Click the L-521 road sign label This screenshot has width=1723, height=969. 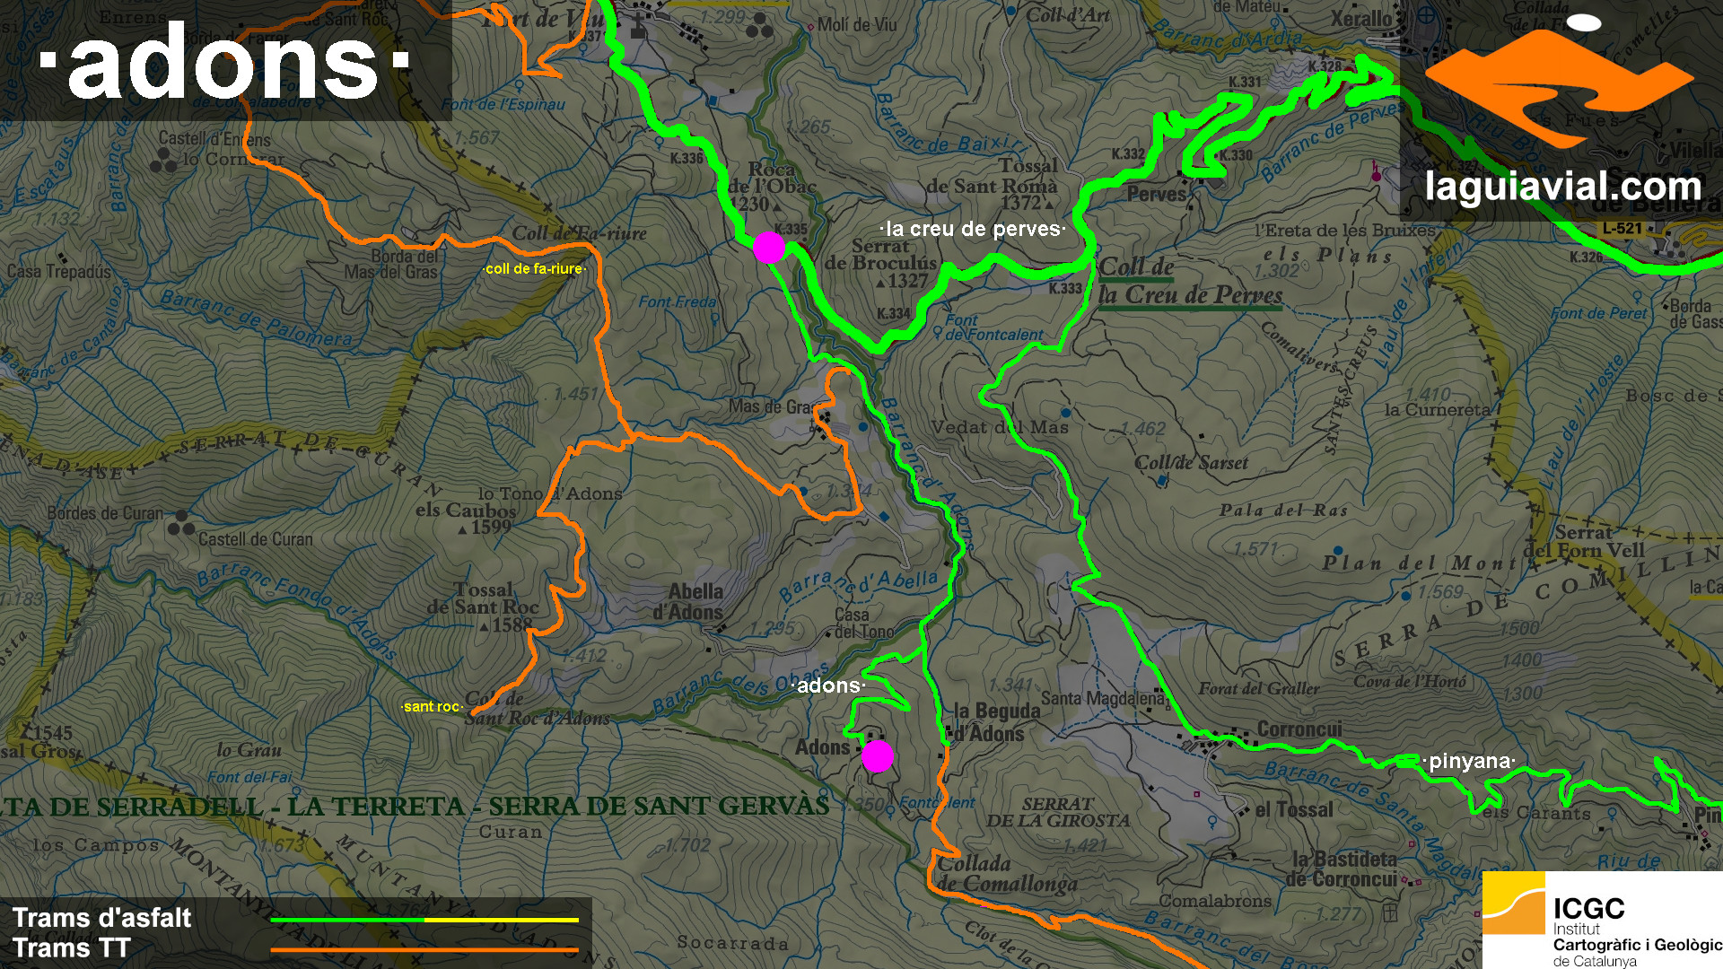point(1622,228)
